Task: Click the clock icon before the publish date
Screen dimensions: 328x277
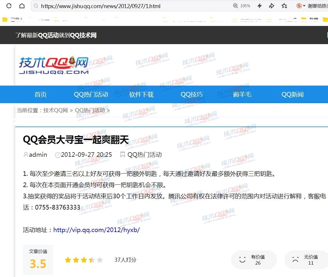Action: [x=58, y=154]
